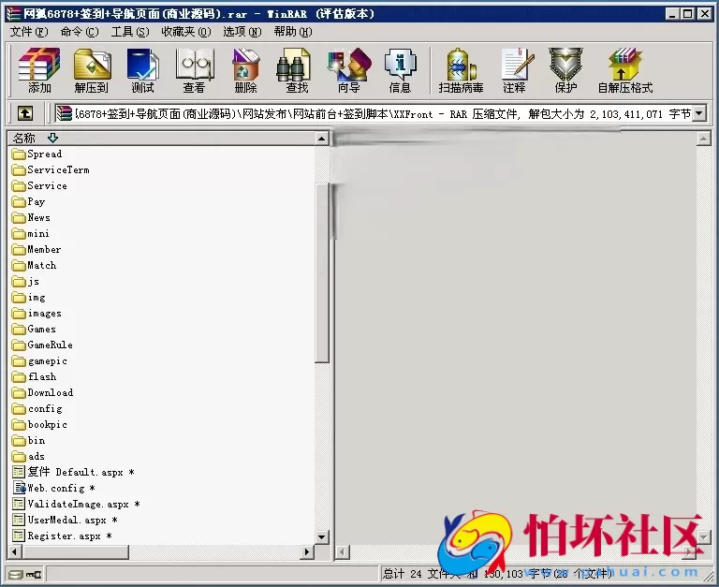Screen dimensions: 719x587
Task: Select the js folder
Action: [25, 282]
